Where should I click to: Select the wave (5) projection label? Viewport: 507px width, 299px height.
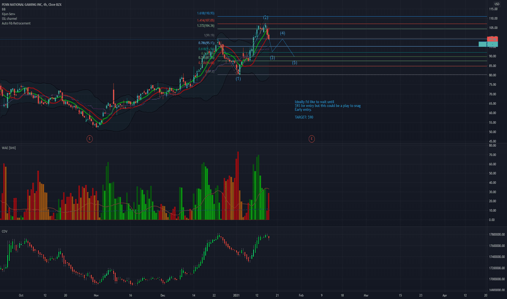pos(294,63)
